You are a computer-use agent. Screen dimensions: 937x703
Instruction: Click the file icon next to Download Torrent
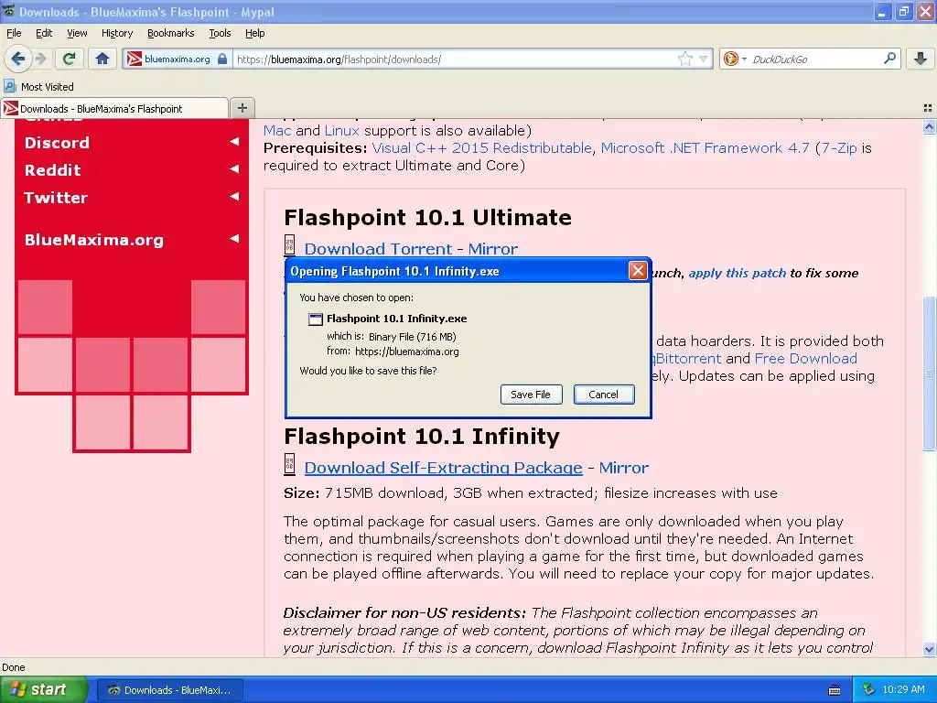[x=289, y=245]
